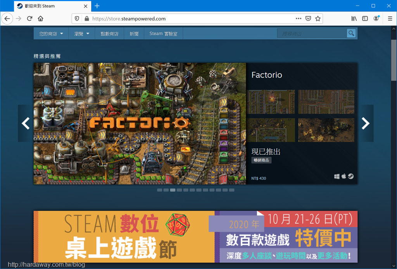
Task: Expand the 您的商店 dropdown menu
Action: click(x=51, y=34)
